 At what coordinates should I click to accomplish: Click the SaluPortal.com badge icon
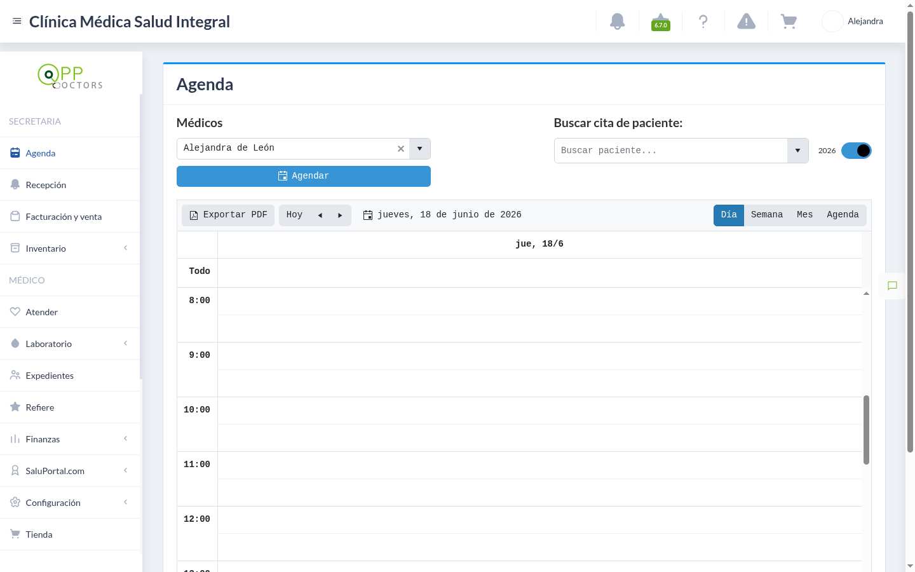coord(15,470)
